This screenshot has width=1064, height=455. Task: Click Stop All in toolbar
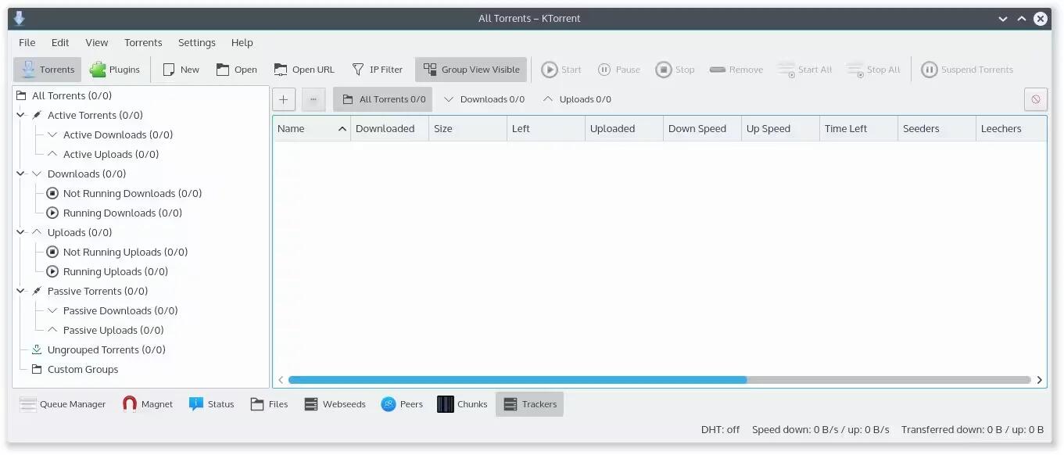(x=873, y=70)
